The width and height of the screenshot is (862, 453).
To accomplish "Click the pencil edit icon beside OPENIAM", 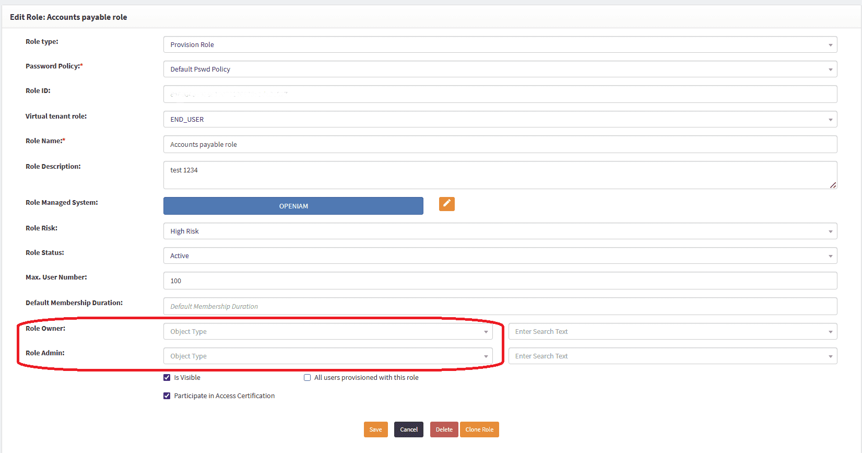I will [x=446, y=204].
